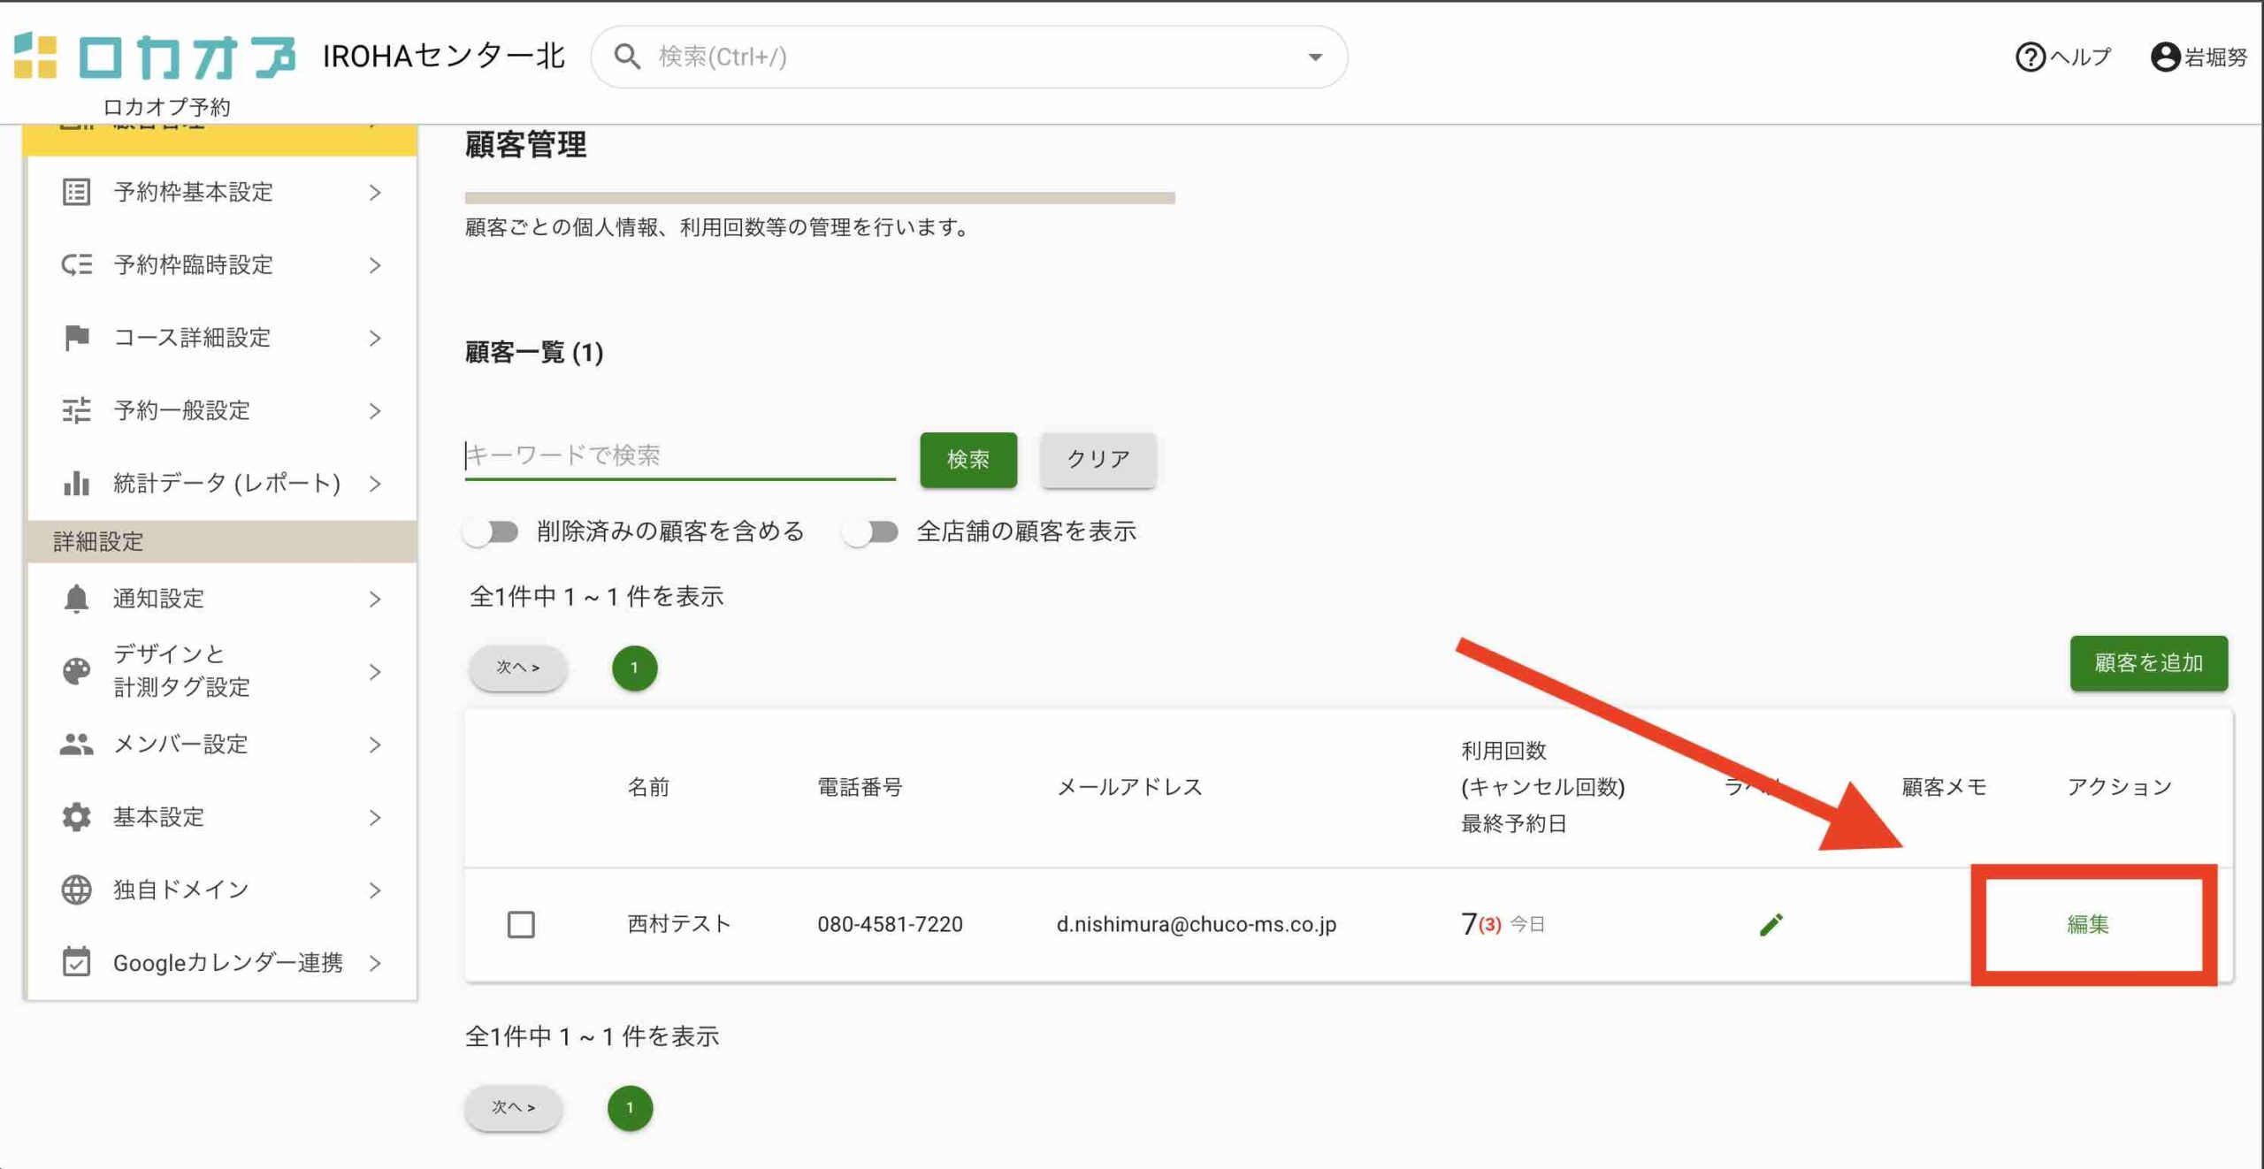Click the gear icon for 基本設定
The width and height of the screenshot is (2264, 1169).
[76, 817]
